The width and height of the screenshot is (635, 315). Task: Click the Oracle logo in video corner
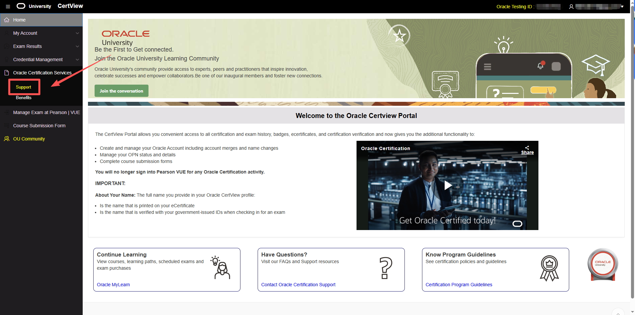(517, 224)
